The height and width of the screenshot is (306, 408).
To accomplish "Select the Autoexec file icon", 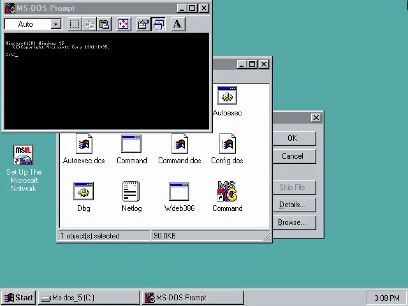I will click(227, 95).
